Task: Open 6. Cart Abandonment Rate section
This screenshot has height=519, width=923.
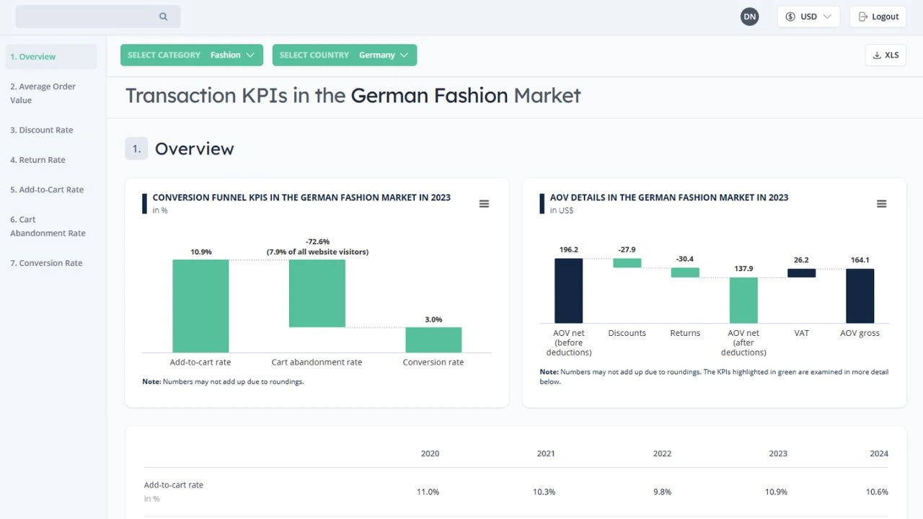Action: coord(48,226)
